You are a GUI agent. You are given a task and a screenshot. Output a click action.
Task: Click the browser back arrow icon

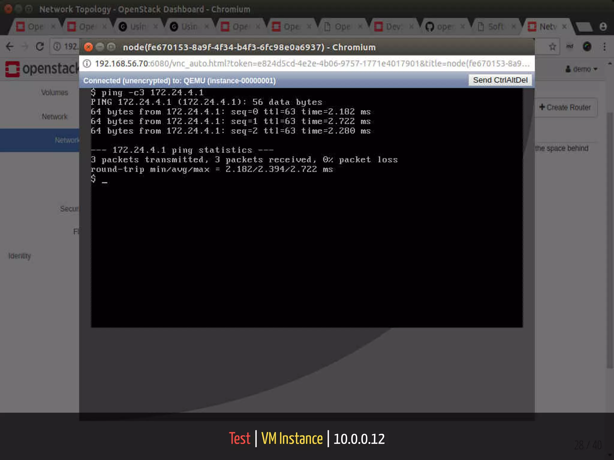tap(10, 47)
